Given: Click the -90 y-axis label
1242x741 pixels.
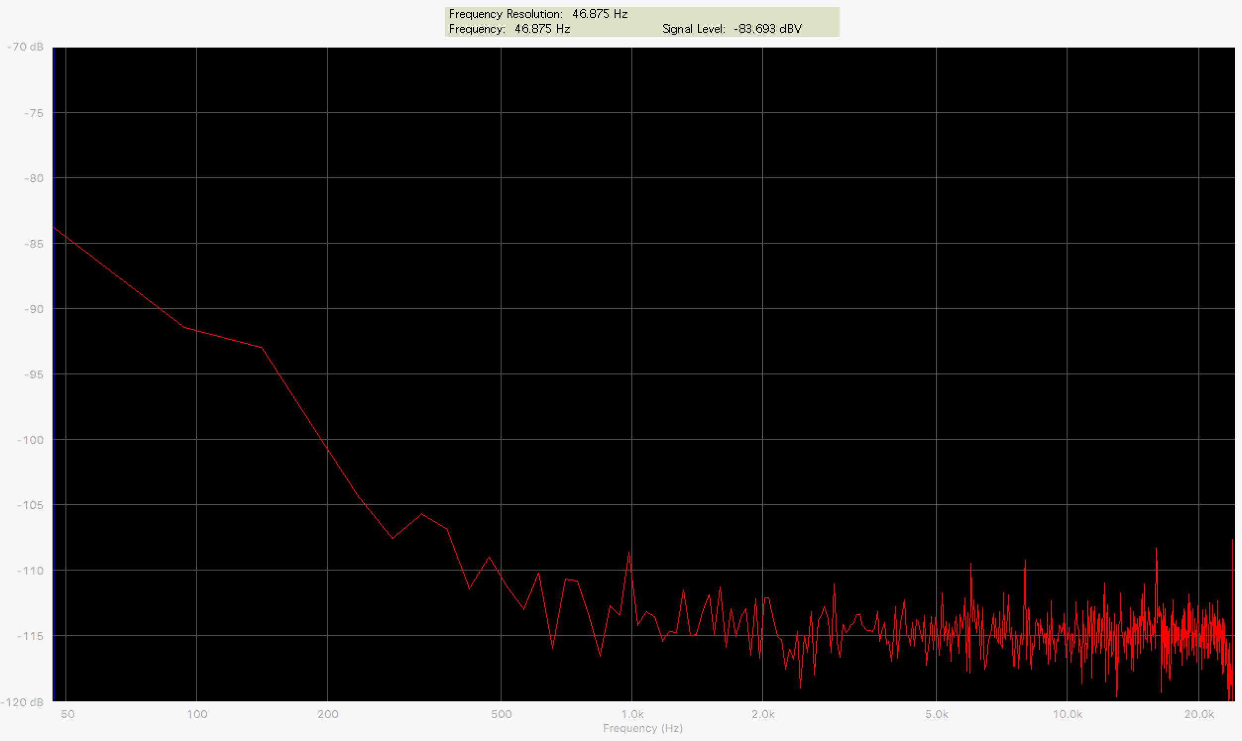Looking at the screenshot, I should pos(34,310).
